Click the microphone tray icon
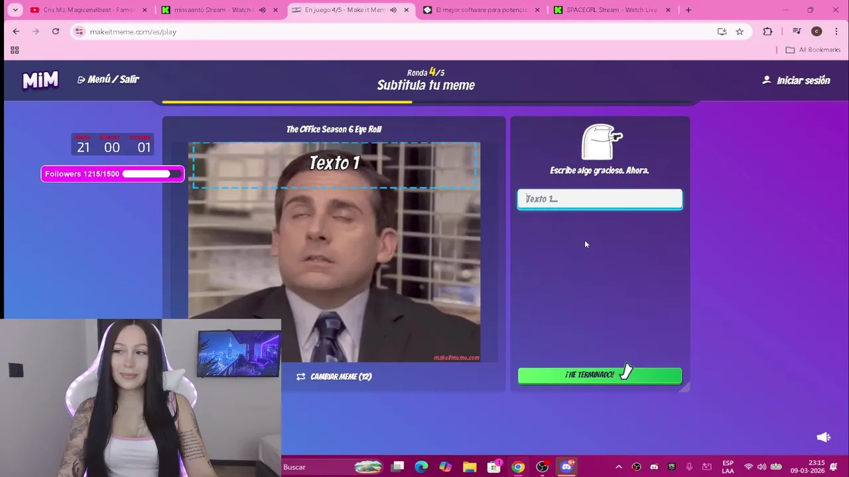The image size is (849, 477). point(689,467)
